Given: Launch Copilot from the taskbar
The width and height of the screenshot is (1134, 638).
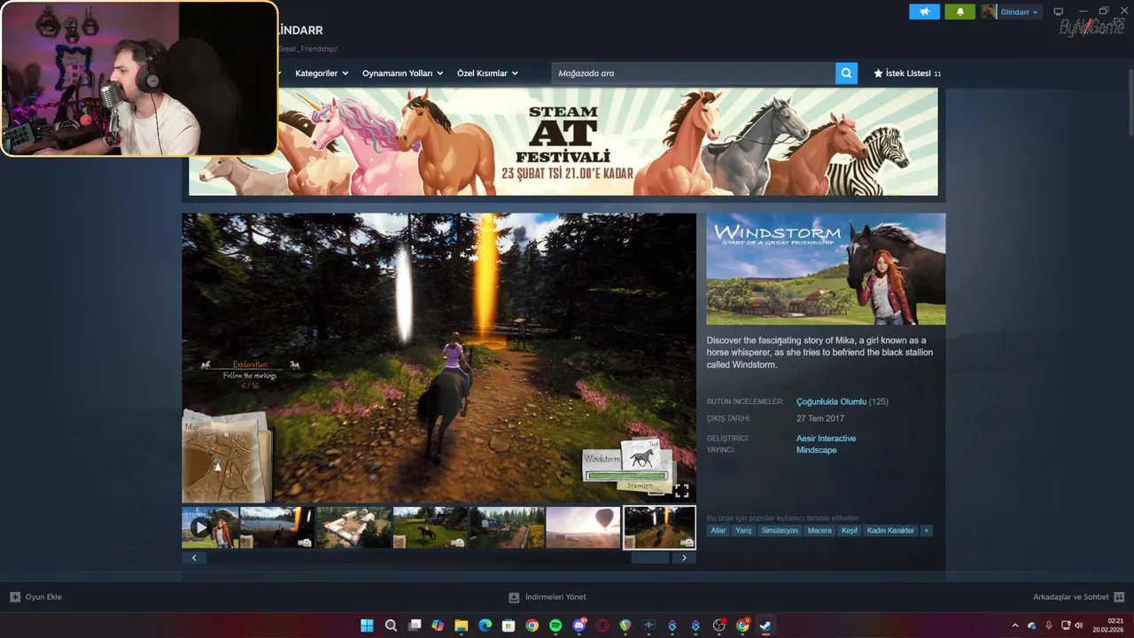Looking at the screenshot, I should (438, 626).
